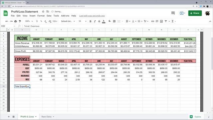Open the View menu
This screenshot has height=120, width=213.
click(x=25, y=16)
